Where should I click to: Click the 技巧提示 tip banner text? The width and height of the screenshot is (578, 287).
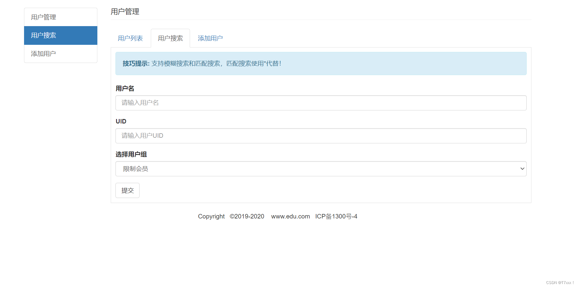tap(202, 64)
